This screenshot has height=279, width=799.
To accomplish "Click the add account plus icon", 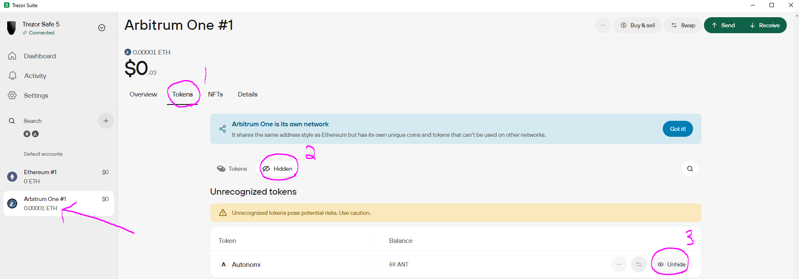I will point(106,121).
